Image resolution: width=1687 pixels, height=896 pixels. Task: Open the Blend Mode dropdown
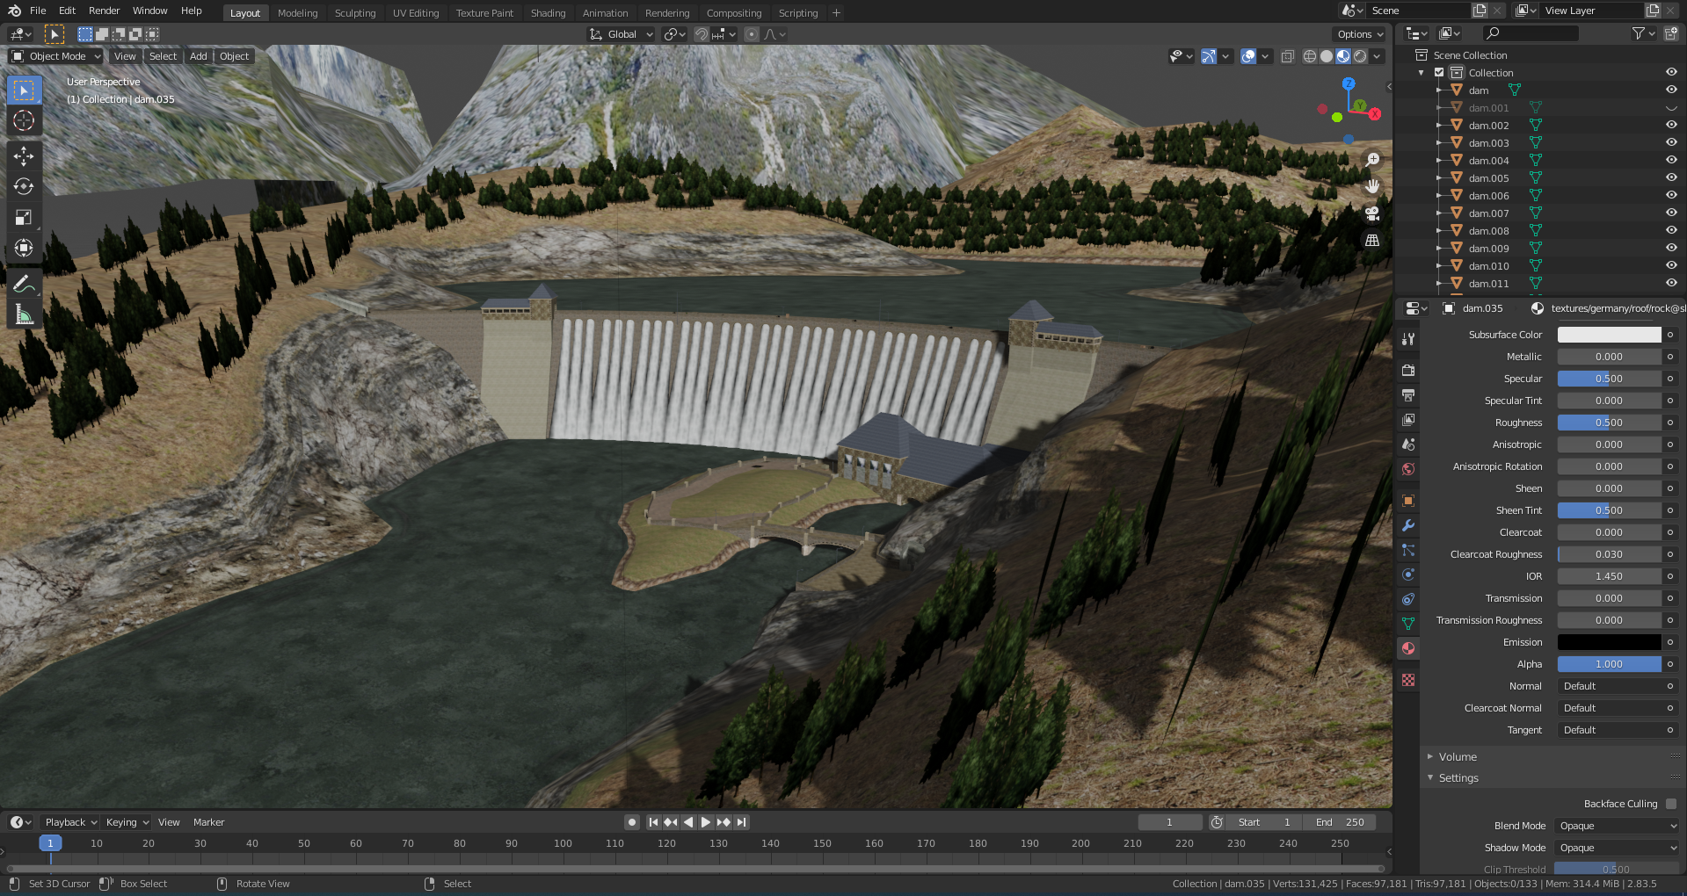tap(1618, 826)
